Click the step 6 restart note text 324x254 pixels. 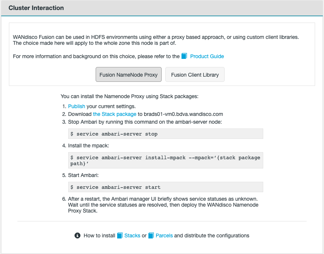coord(163,205)
